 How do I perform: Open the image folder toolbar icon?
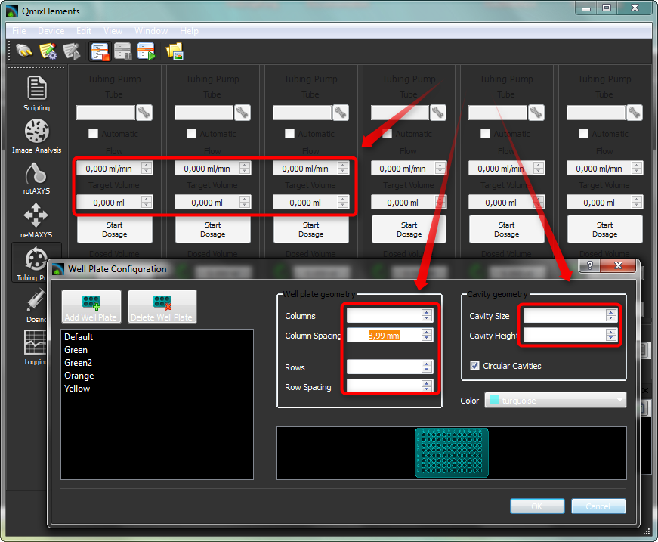coord(175,51)
